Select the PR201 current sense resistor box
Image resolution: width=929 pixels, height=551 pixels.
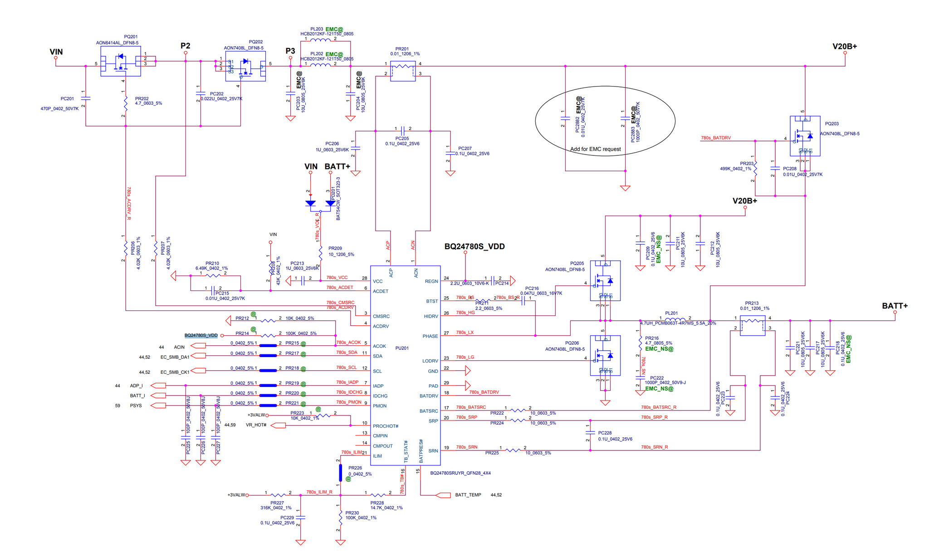tap(403, 71)
